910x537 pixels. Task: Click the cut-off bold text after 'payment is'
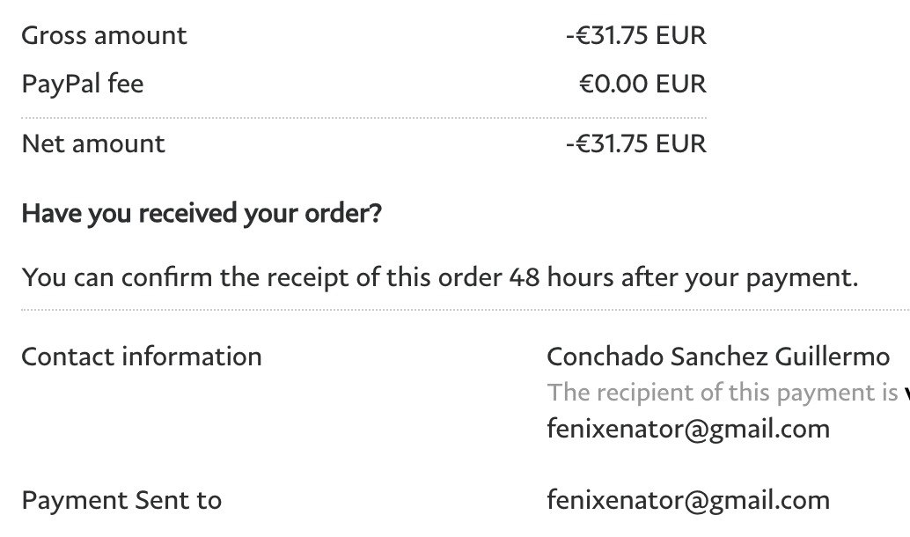[906, 394]
